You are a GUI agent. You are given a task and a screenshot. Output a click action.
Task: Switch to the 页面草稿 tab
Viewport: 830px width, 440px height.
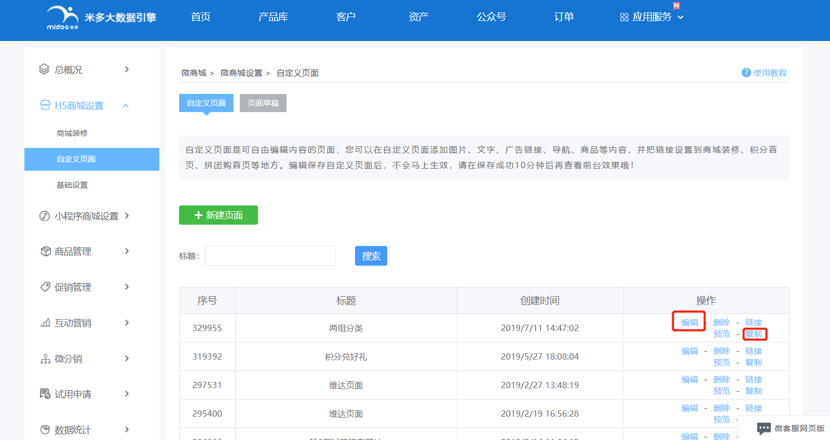[263, 103]
